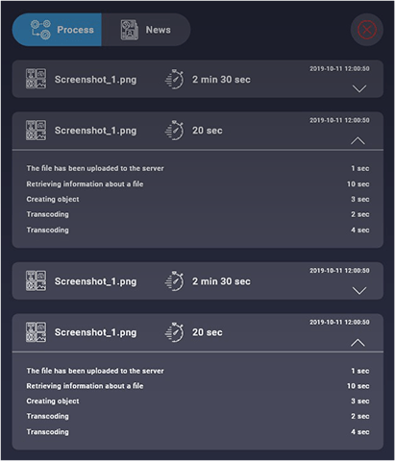The image size is (395, 461).
Task: Click the news document icon in the News tab
Action: pyautogui.click(x=130, y=30)
